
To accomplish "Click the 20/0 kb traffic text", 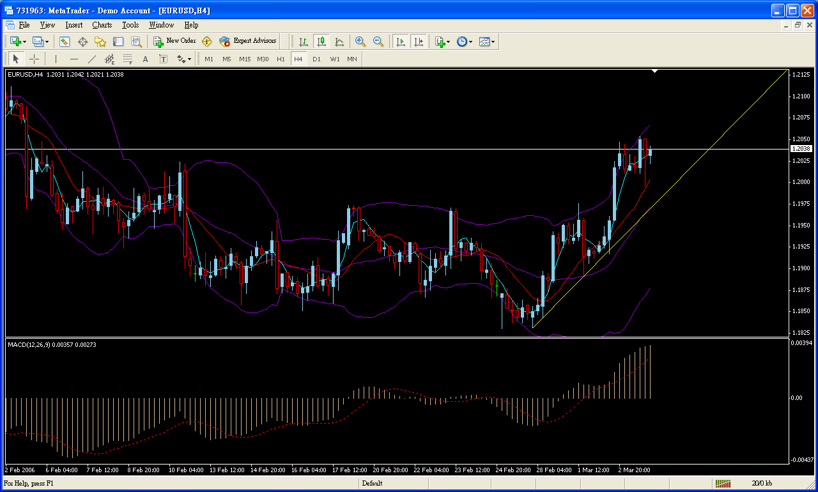I will pyautogui.click(x=762, y=484).
